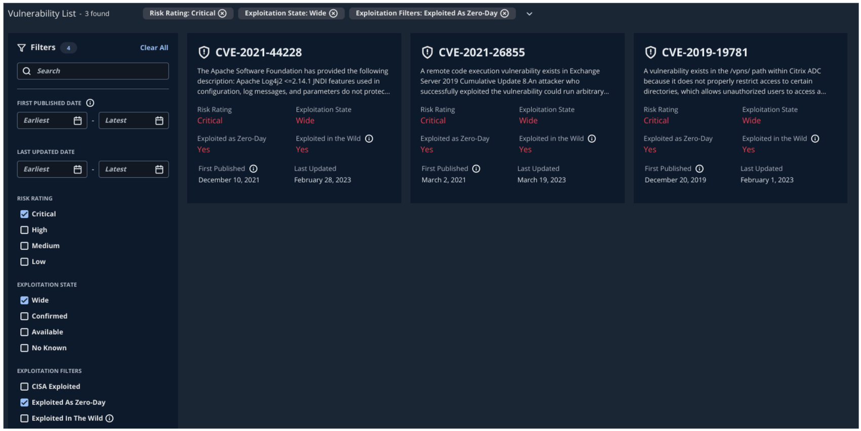Show First Published info on CVE-2021-44228 card

[x=253, y=168]
